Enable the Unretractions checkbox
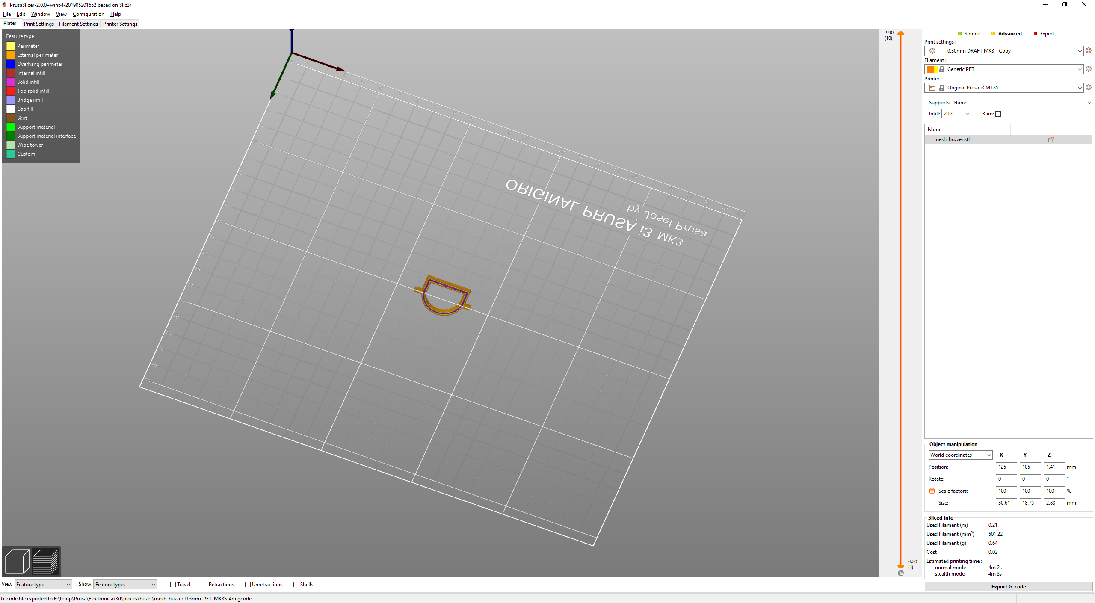 (248, 585)
